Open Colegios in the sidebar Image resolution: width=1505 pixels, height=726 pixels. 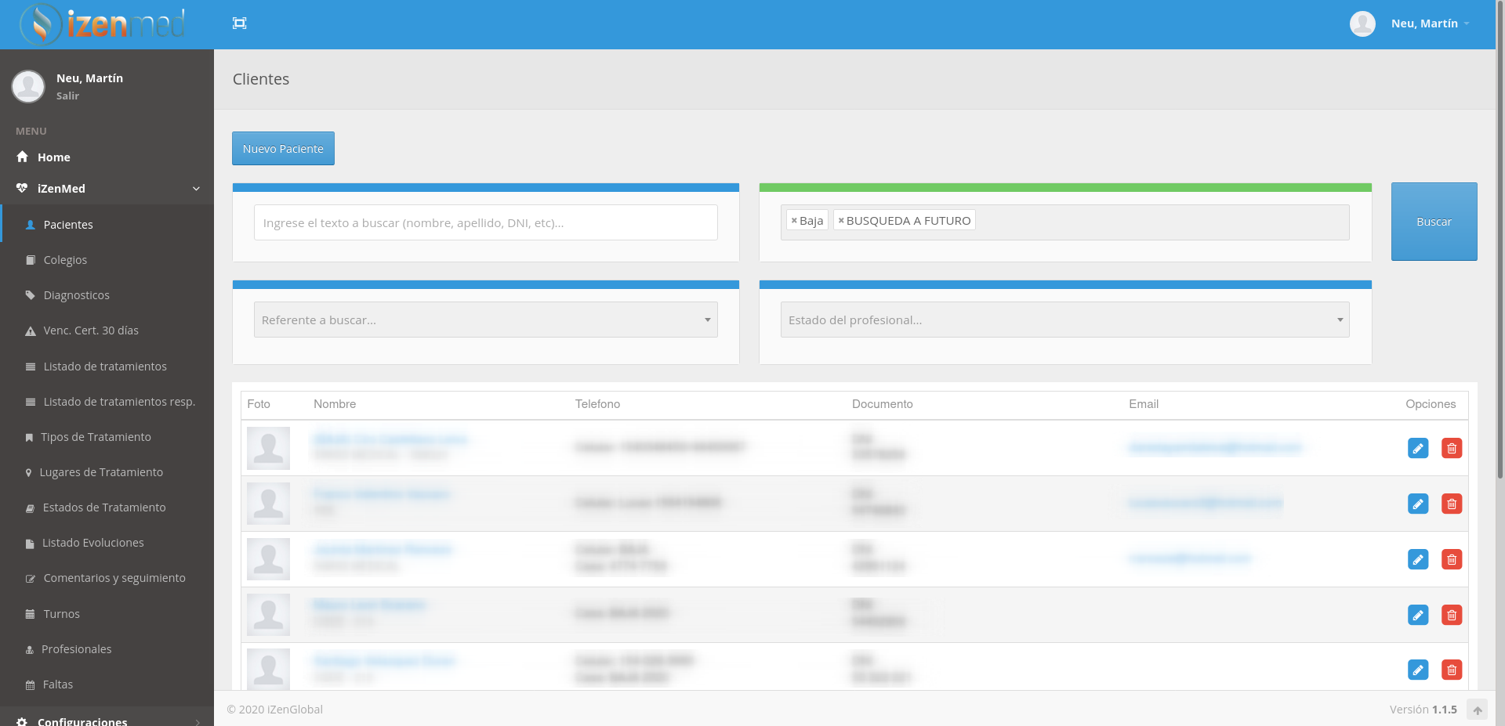65,260
